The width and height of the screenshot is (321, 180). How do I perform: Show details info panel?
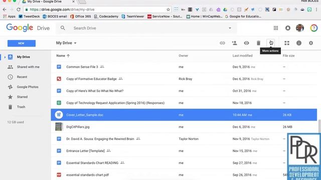pos(299,43)
